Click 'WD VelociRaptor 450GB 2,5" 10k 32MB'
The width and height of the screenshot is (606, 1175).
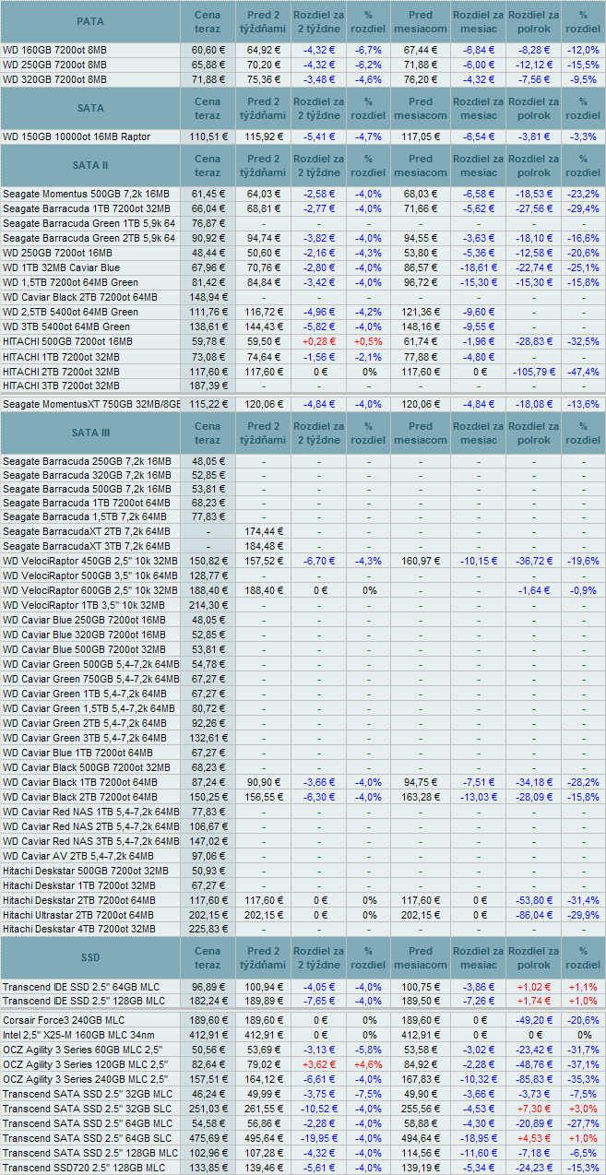[90, 561]
